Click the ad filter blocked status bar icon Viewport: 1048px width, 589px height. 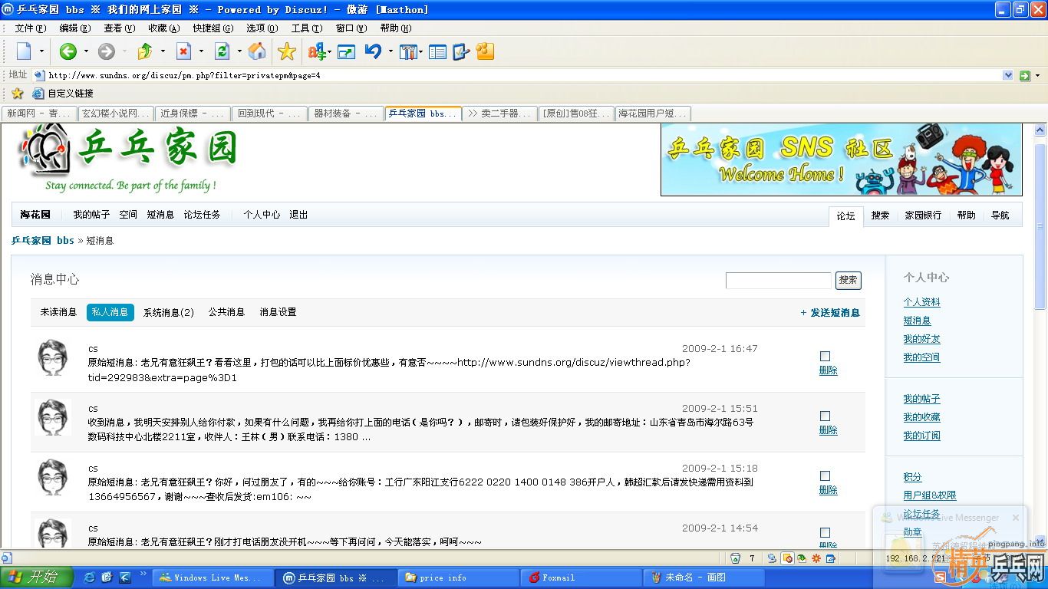pyautogui.click(x=787, y=558)
